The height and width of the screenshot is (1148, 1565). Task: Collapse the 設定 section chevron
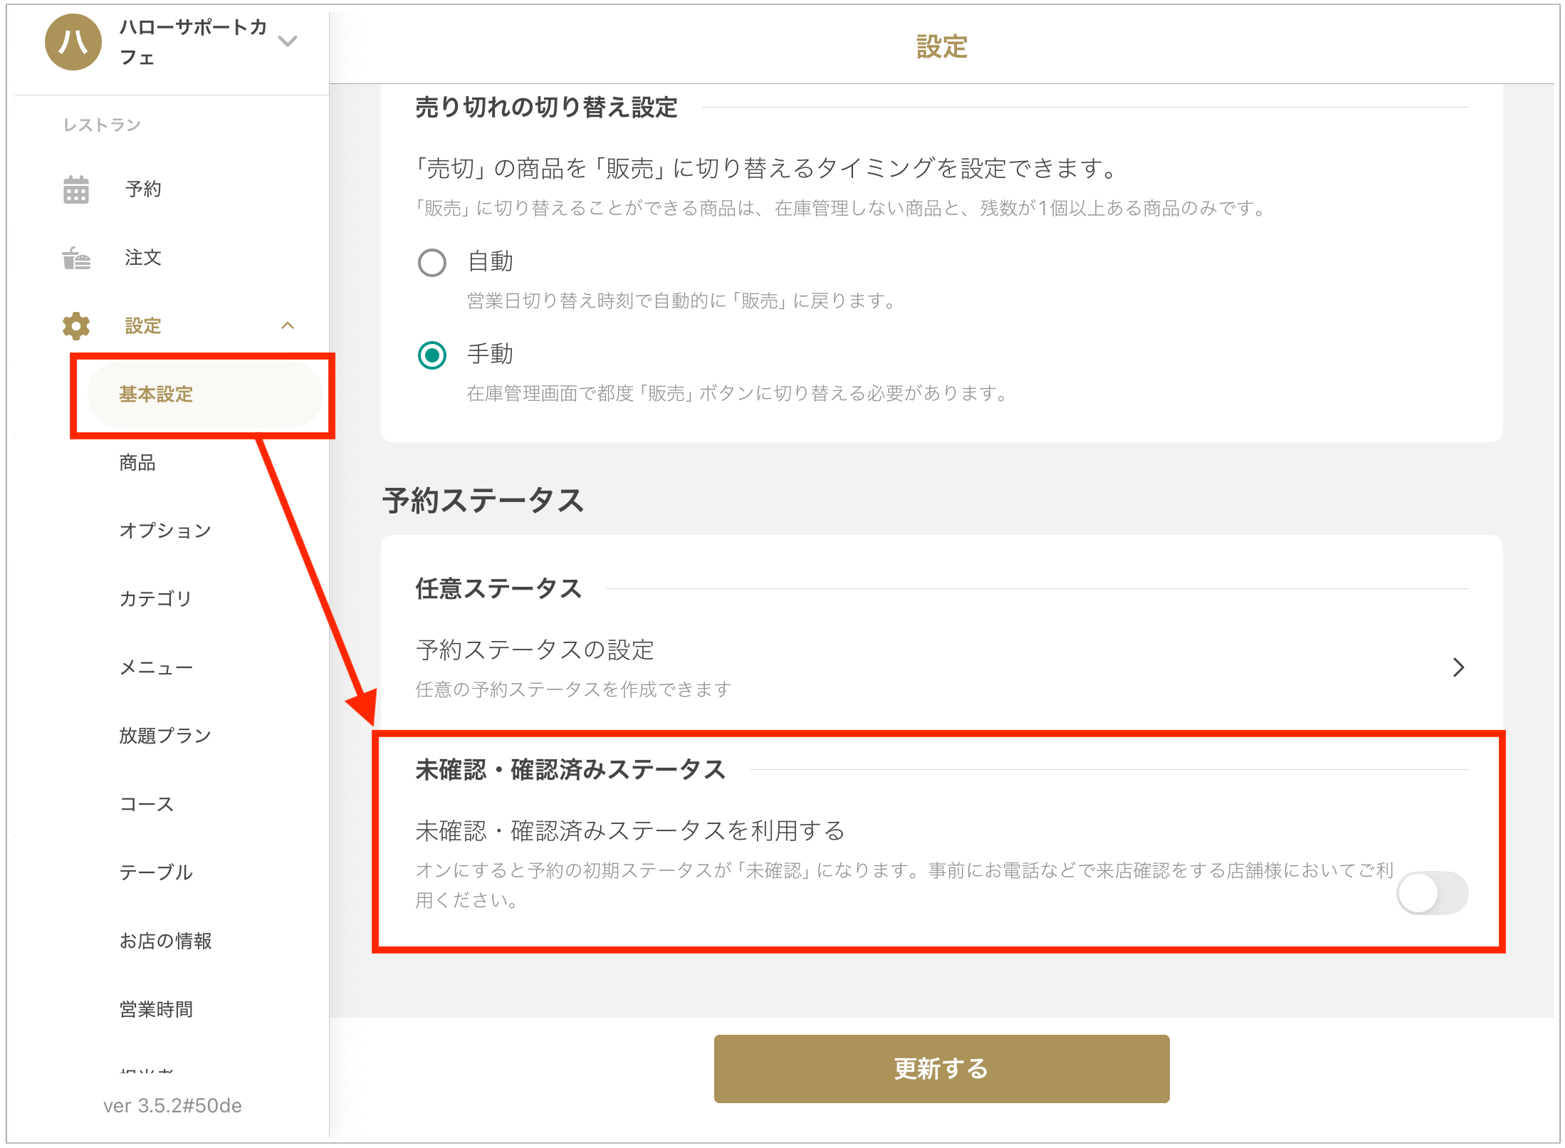288,326
